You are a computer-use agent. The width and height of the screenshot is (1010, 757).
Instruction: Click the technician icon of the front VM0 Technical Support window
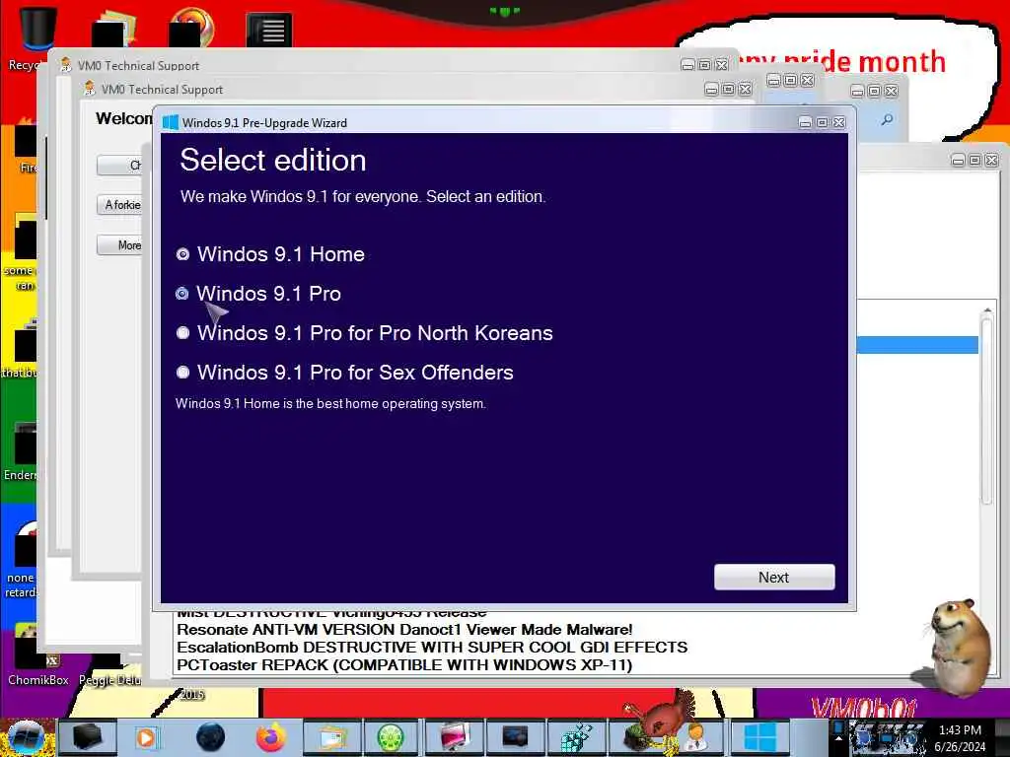coord(90,89)
